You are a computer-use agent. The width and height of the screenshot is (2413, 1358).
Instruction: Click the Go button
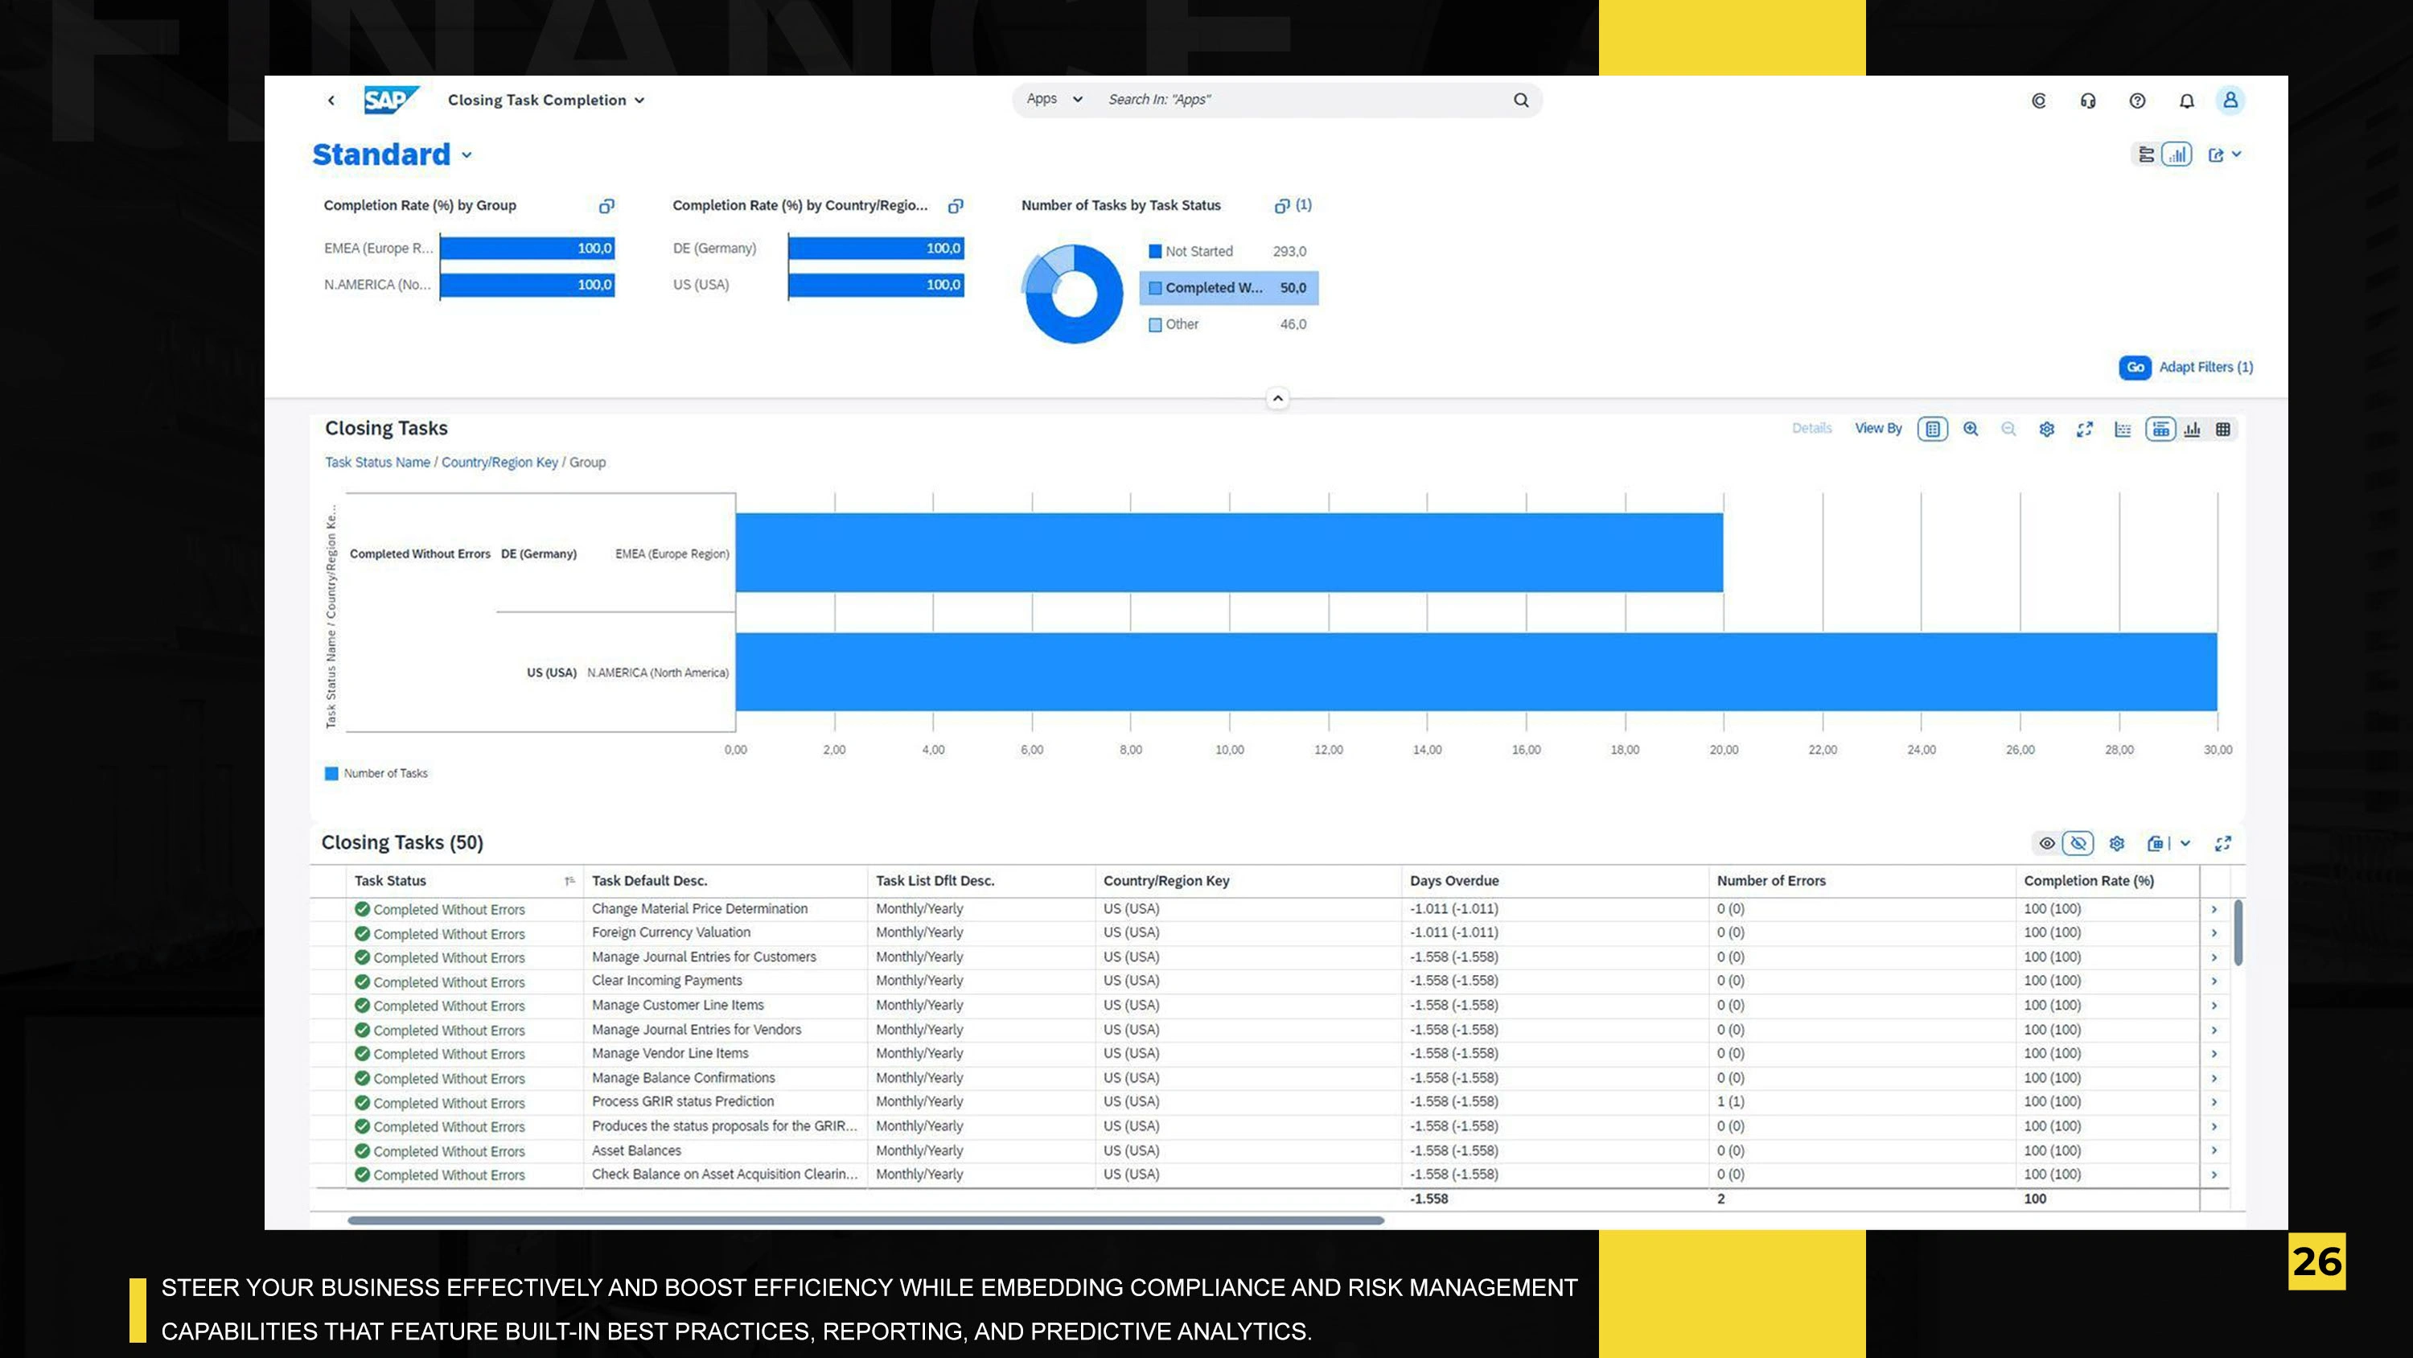pyautogui.click(x=2135, y=368)
